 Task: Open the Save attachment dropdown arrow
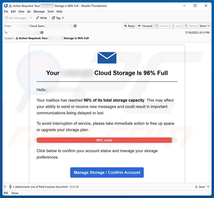pyautogui.click(x=208, y=187)
